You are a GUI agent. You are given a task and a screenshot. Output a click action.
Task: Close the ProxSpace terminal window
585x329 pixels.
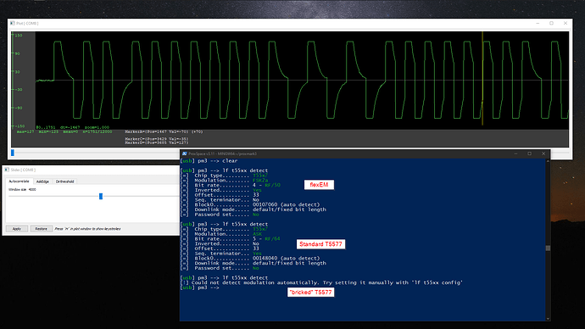coord(543,153)
